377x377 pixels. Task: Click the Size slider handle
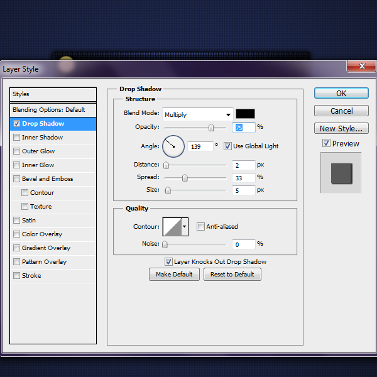pos(168,190)
